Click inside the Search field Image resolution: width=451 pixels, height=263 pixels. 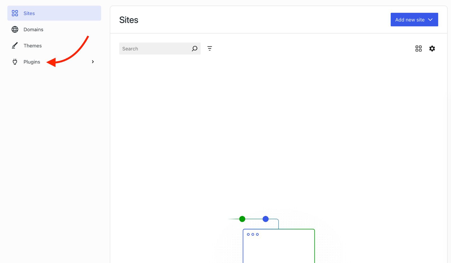coord(155,48)
